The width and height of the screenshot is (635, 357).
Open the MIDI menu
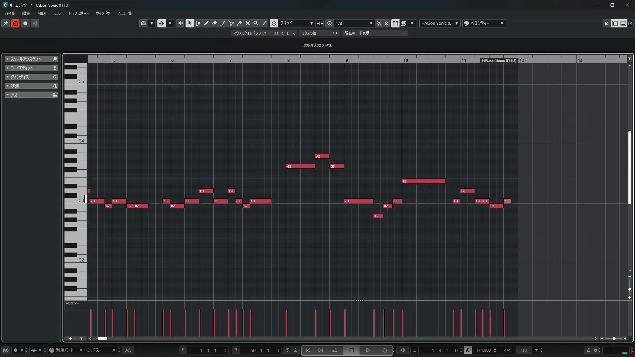(41, 14)
